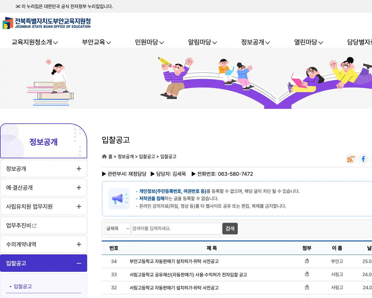The width and height of the screenshot is (372, 298).
Task: Click the 번호 column header
Action: (x=114, y=248)
